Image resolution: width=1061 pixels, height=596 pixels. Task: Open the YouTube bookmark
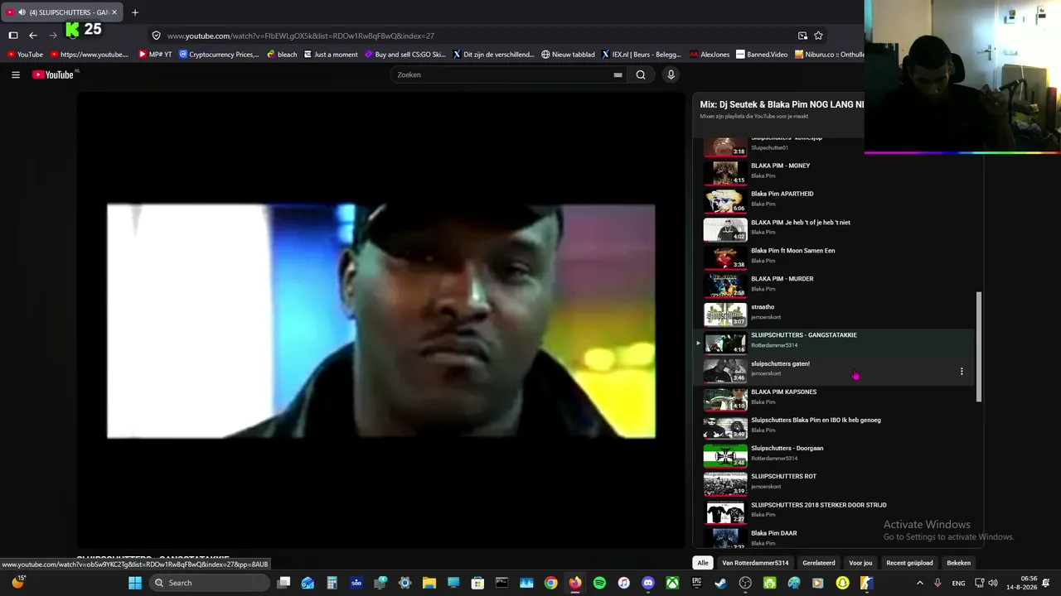pos(24,55)
